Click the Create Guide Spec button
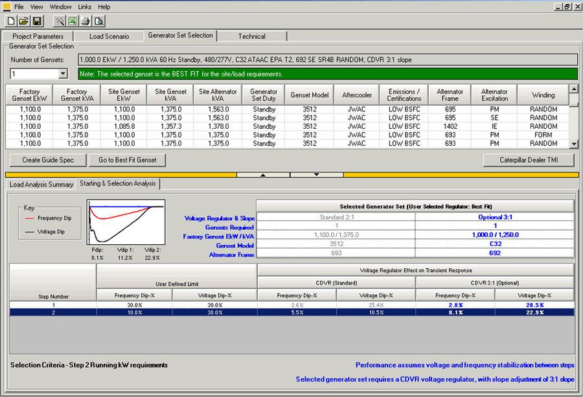Image resolution: width=583 pixels, height=397 pixels. 48,160
